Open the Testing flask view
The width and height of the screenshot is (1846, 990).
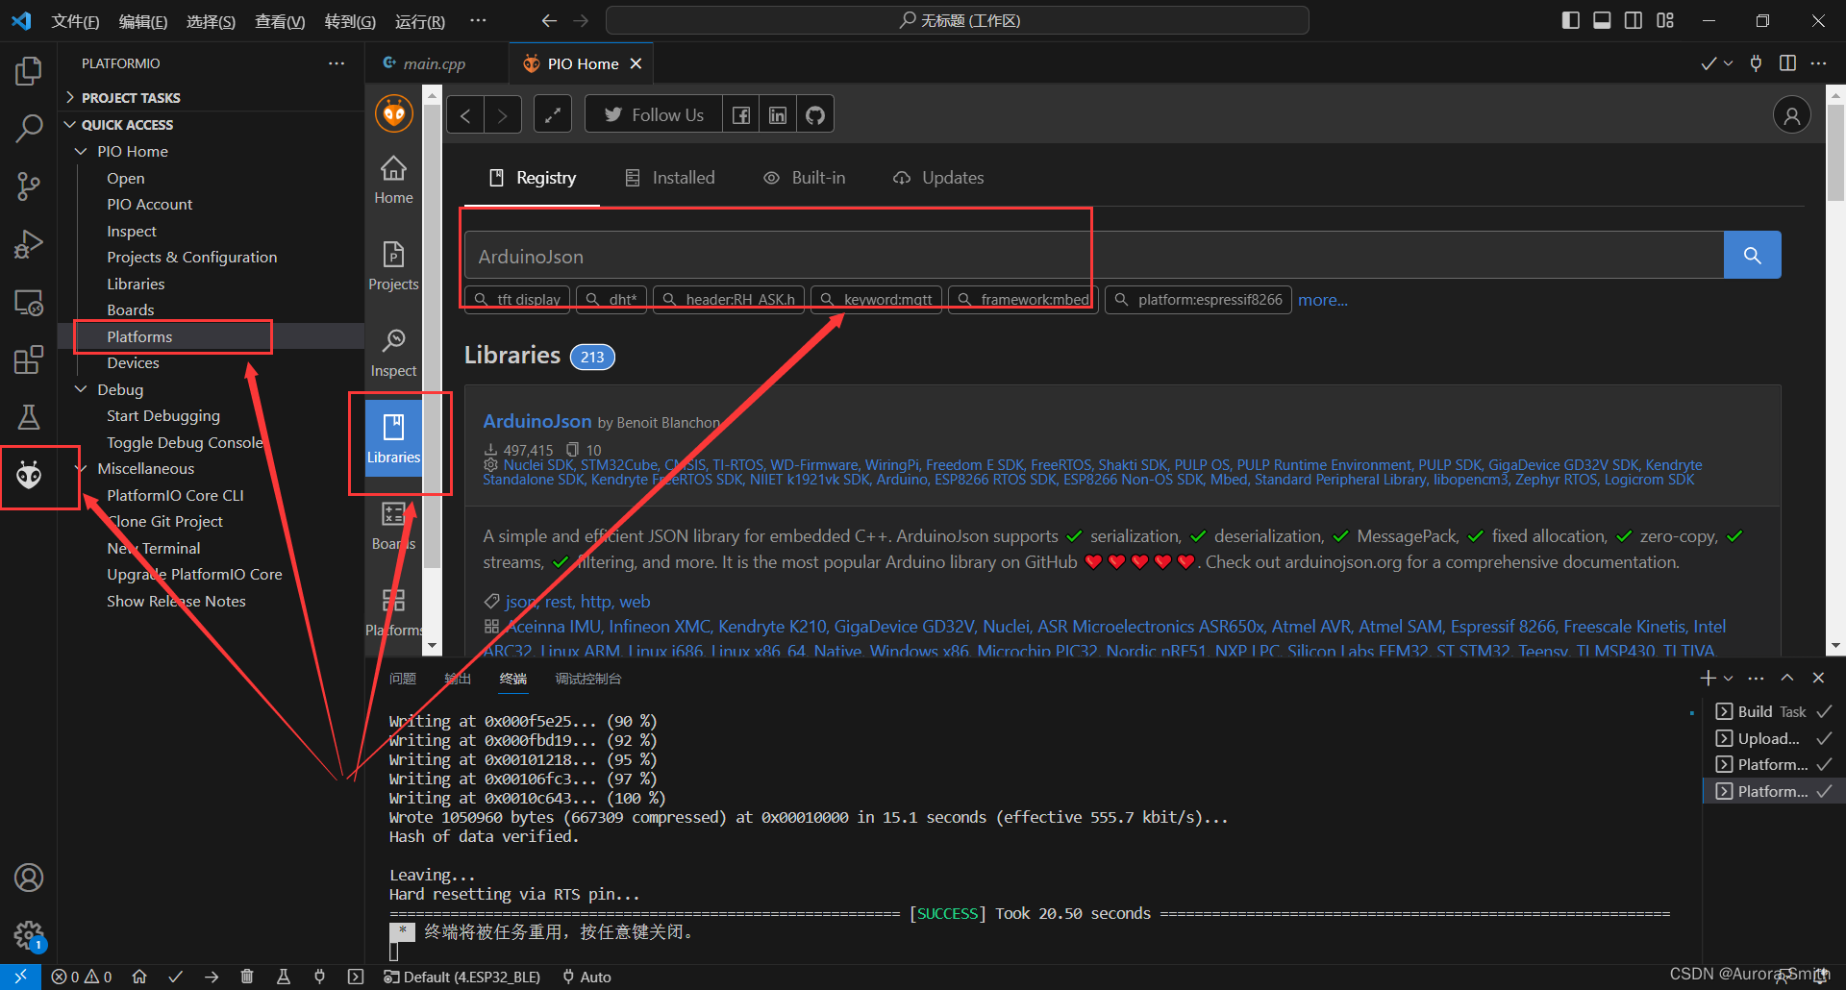pyautogui.click(x=29, y=417)
